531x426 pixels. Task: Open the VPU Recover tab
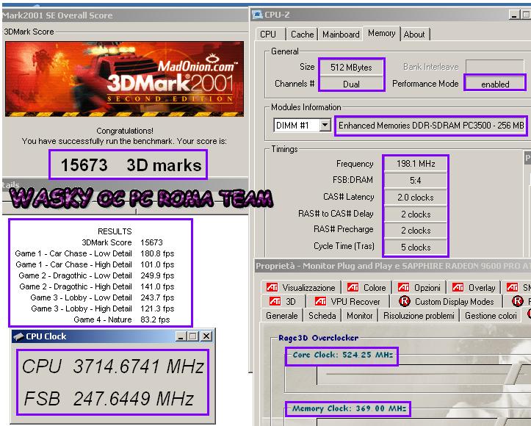point(347,301)
